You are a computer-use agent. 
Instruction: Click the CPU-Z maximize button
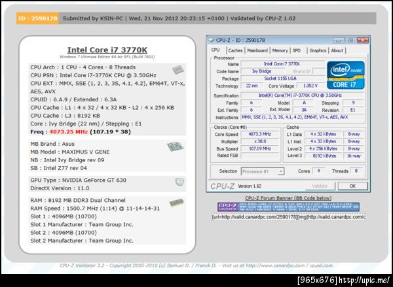pyautogui.click(x=350, y=41)
